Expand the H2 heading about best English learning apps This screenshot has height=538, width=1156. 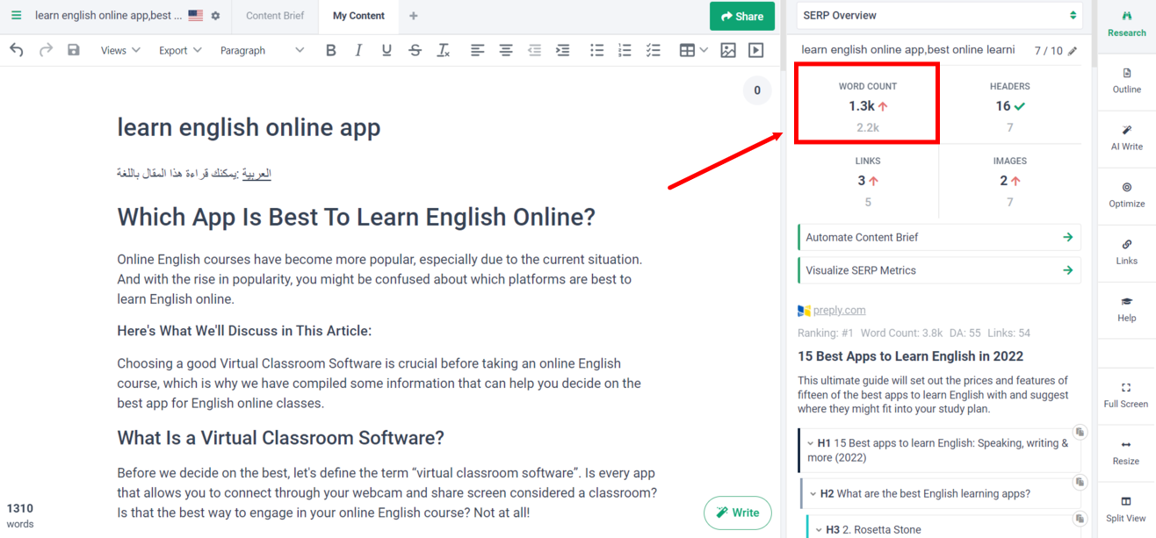pos(813,493)
